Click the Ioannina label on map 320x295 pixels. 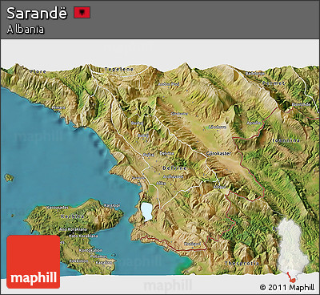click(286, 140)
